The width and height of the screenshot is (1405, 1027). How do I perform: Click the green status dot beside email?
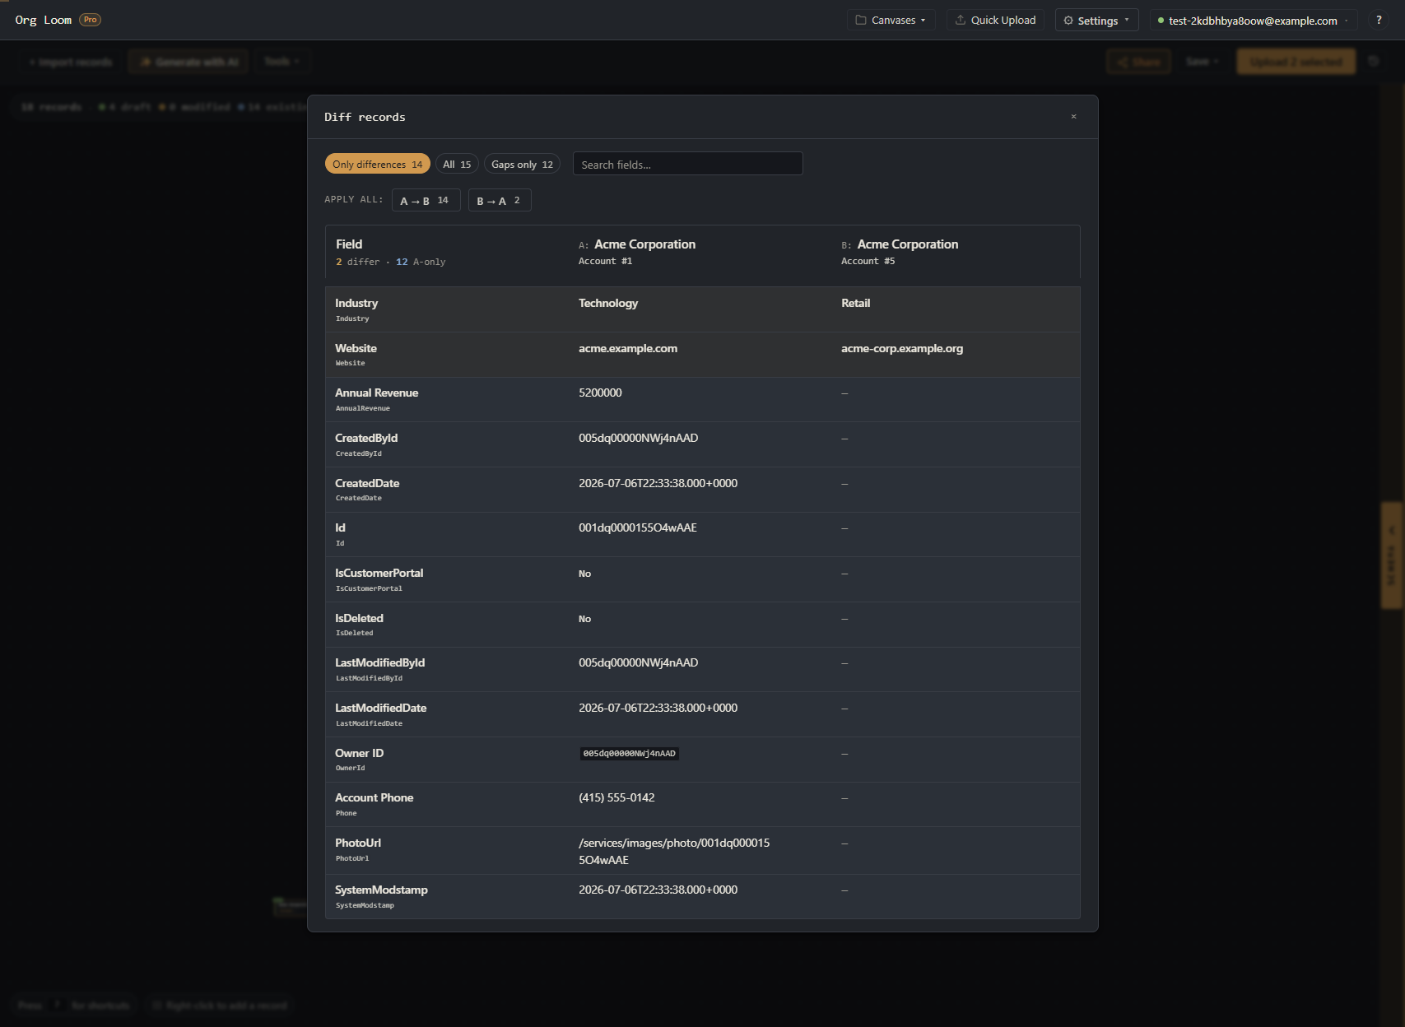pyautogui.click(x=1161, y=21)
